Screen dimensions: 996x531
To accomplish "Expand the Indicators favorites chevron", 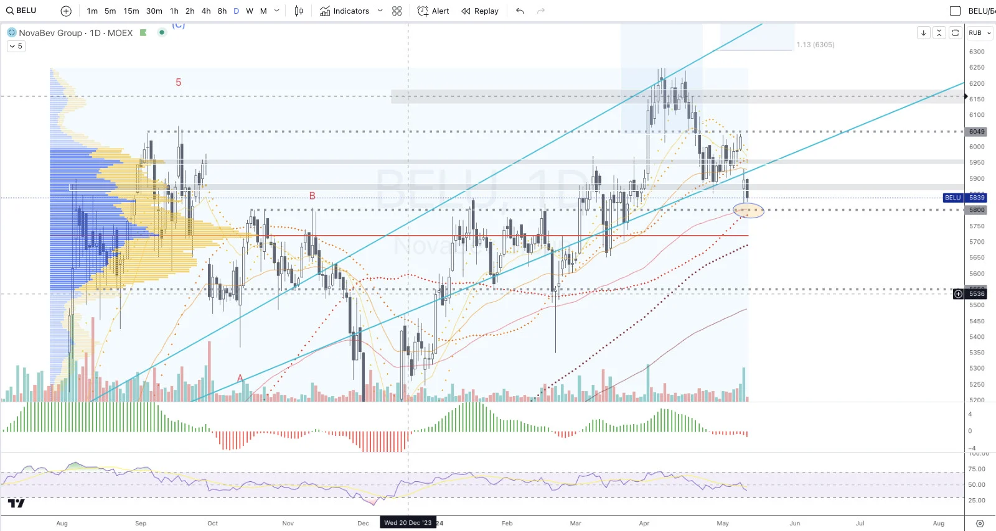I will pyautogui.click(x=380, y=11).
